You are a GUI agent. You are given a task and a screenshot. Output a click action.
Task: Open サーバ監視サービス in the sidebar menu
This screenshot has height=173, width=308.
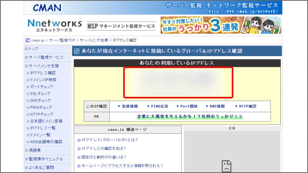pyautogui.click(x=46, y=57)
